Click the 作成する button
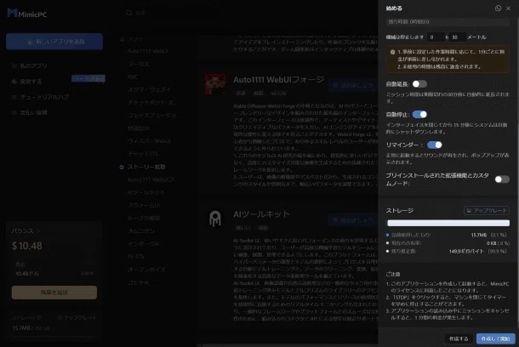 (x=459, y=338)
